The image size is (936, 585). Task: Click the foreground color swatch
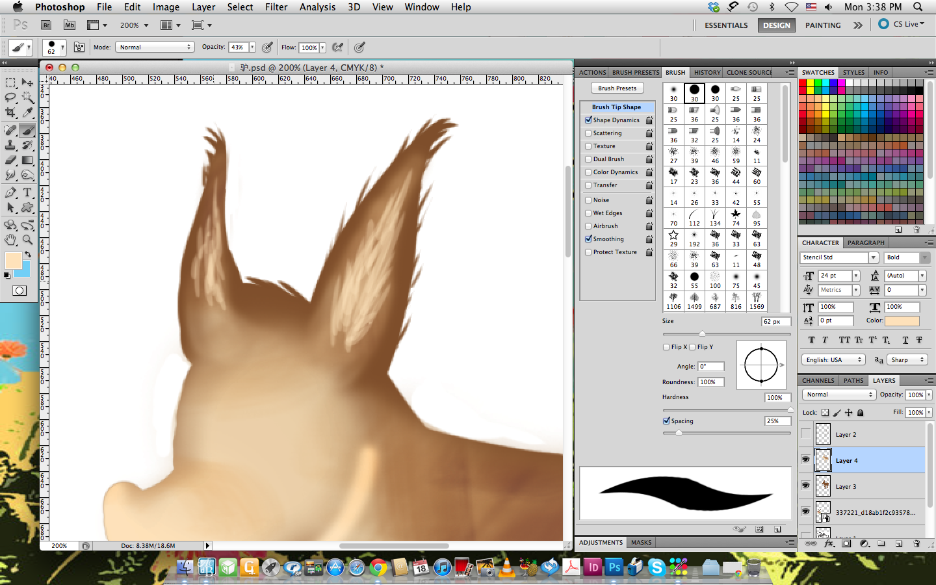(x=13, y=260)
